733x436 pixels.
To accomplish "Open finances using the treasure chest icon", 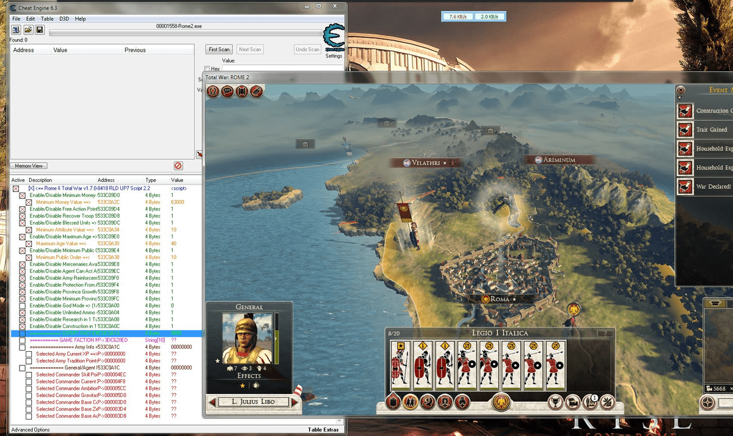I will pos(572,401).
